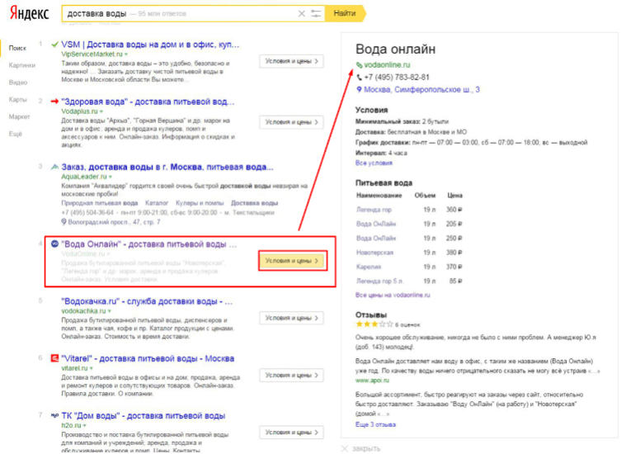Open Все цены на vodaonline.ru link
Screen dimensions: 626x454
(x=393, y=295)
